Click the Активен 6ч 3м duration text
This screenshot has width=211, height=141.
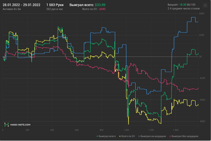pyautogui.click(x=13, y=9)
